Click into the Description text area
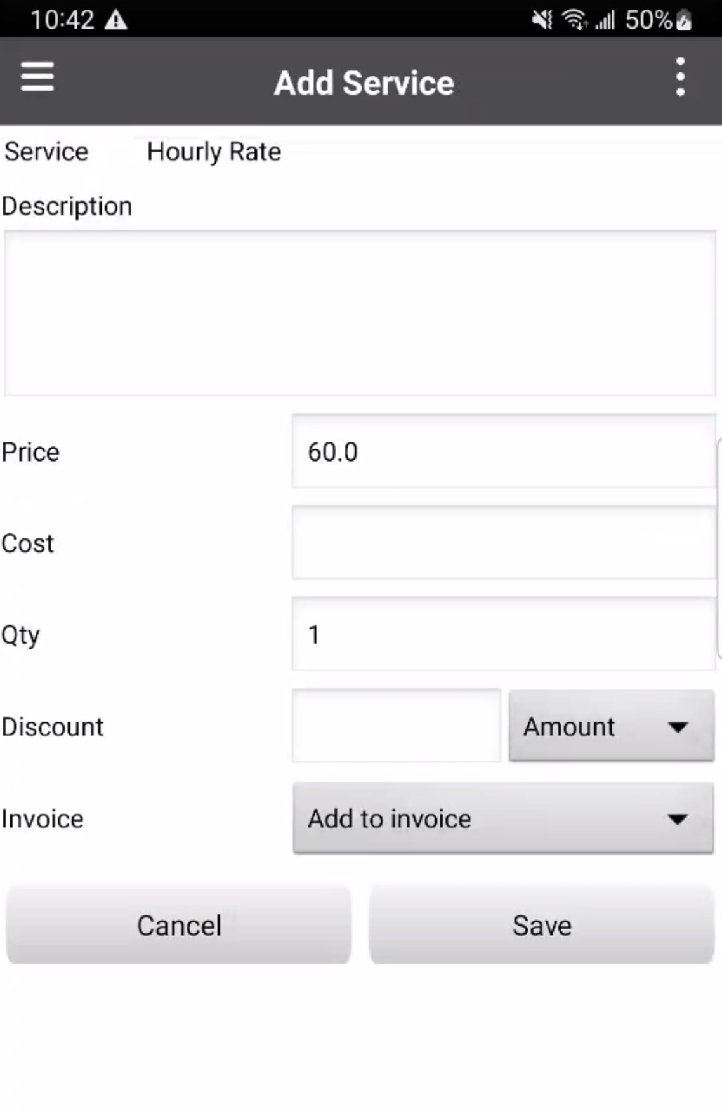The width and height of the screenshot is (722, 1111). 360,314
